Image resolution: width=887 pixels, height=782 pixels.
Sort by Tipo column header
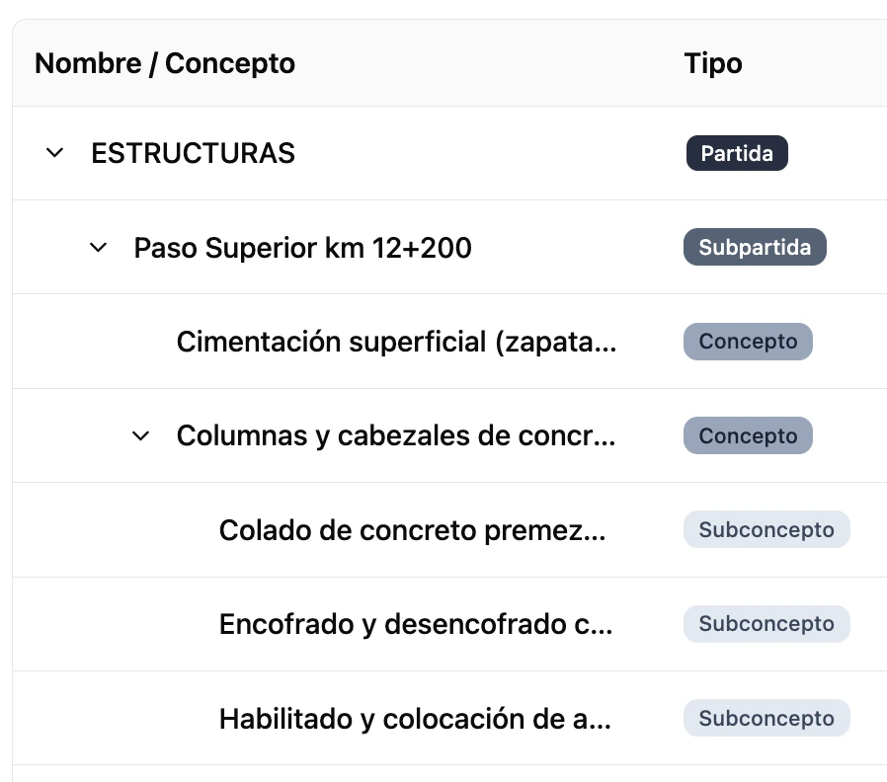(713, 63)
